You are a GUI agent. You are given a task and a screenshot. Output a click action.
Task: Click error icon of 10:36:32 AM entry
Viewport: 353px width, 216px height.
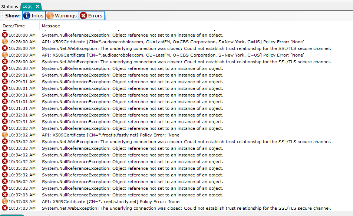[5, 188]
